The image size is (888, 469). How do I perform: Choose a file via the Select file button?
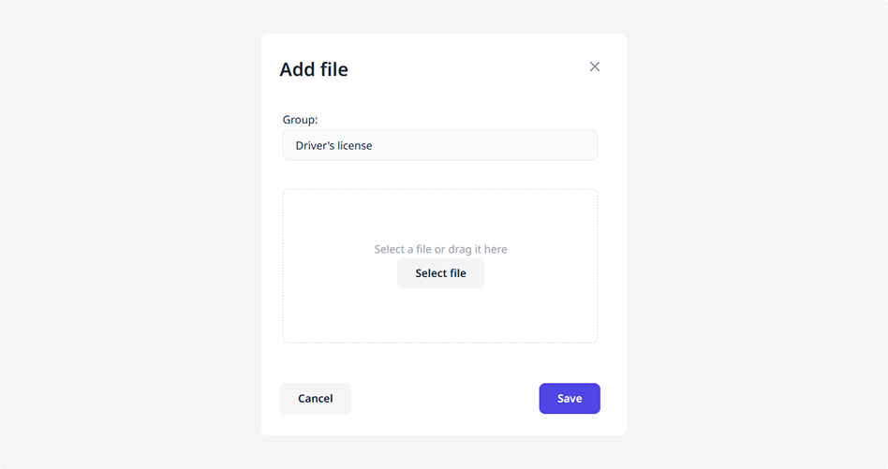[440, 273]
